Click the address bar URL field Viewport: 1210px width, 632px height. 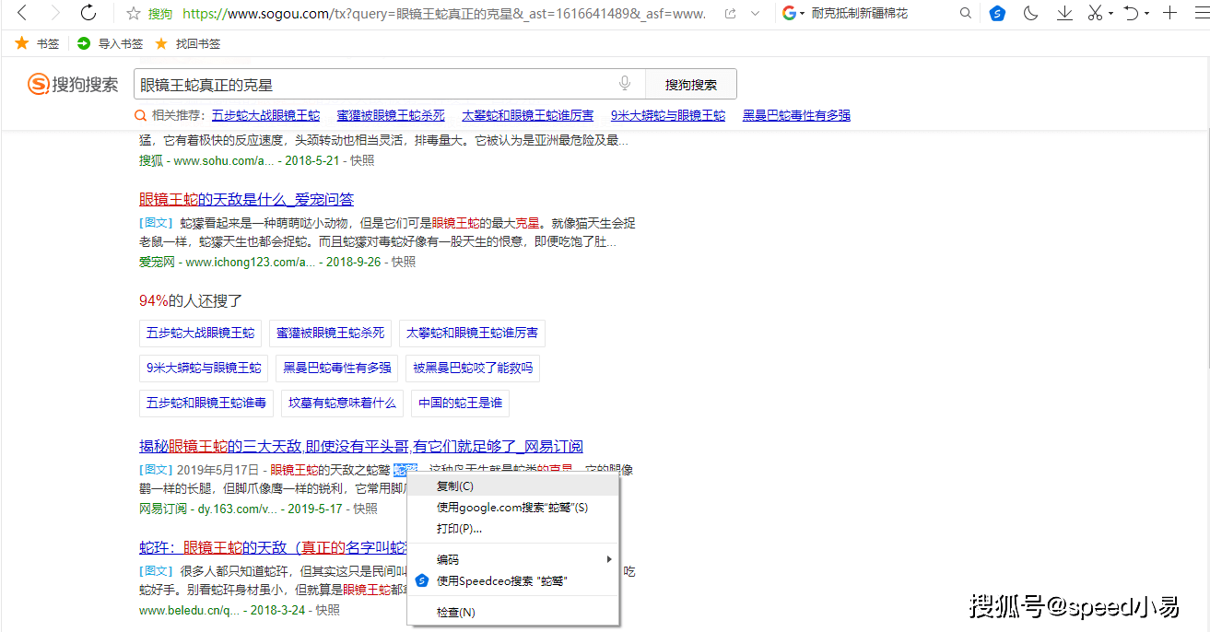(445, 14)
